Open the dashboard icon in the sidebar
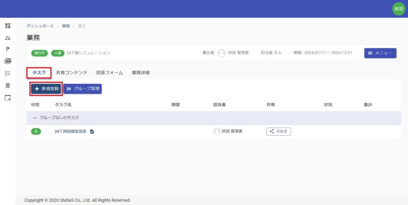 (x=8, y=26)
